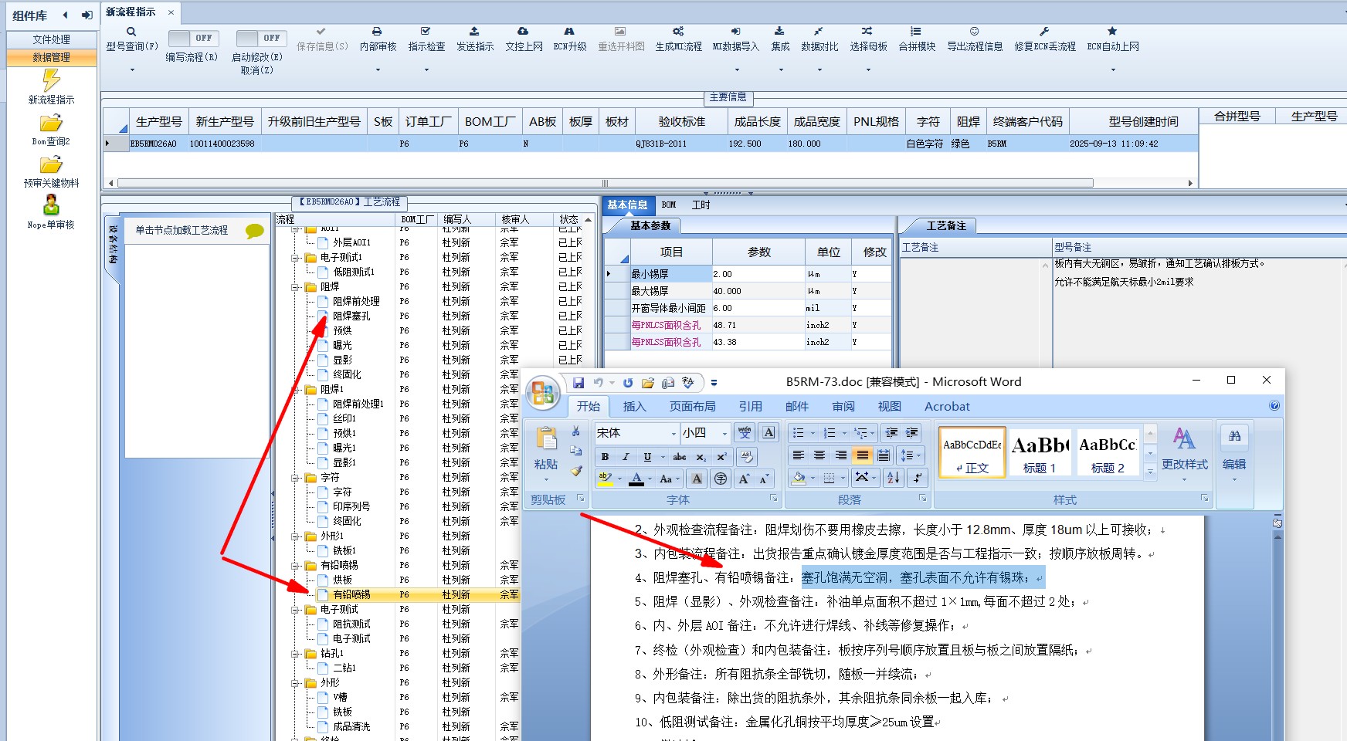Toggle Bold in Word ribbon
The height and width of the screenshot is (741, 1347).
point(605,456)
